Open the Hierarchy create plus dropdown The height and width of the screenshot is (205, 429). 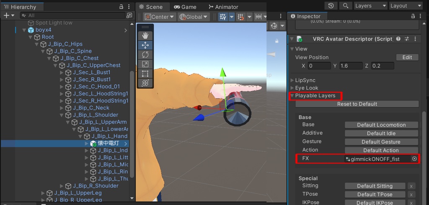(x=9, y=15)
